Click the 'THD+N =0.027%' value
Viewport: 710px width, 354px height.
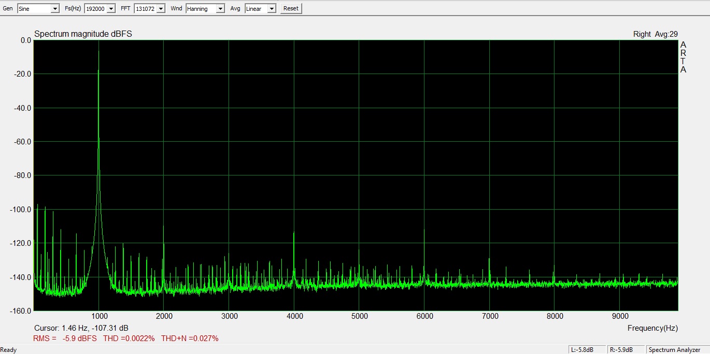(x=190, y=338)
